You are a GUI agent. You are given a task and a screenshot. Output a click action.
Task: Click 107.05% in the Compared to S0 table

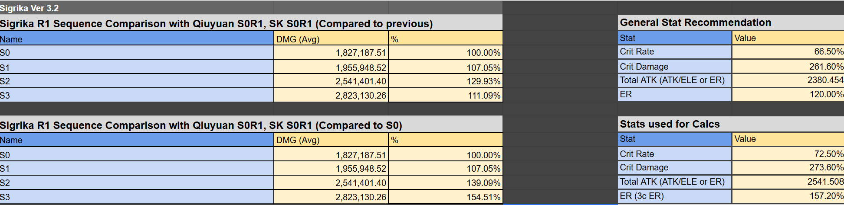pos(446,168)
